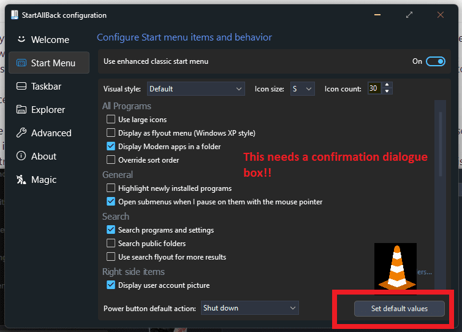Screen dimensions: 462x332
Task: Uncheck Display user account picture
Action: [111, 285]
